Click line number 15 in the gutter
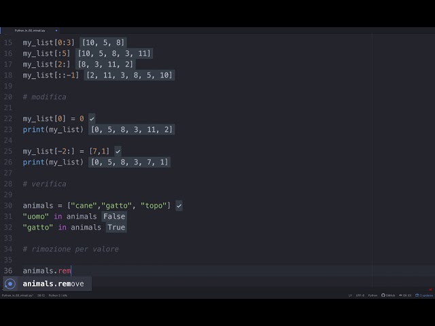The height and width of the screenshot is (326, 435). tap(8, 43)
